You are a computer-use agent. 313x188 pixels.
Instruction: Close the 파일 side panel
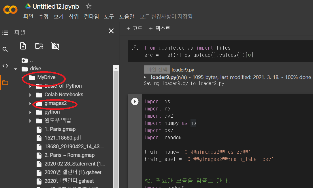pos(111,31)
